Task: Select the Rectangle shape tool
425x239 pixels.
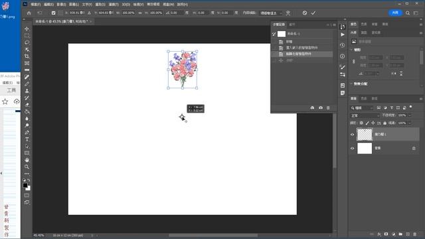Action: tap(27, 153)
